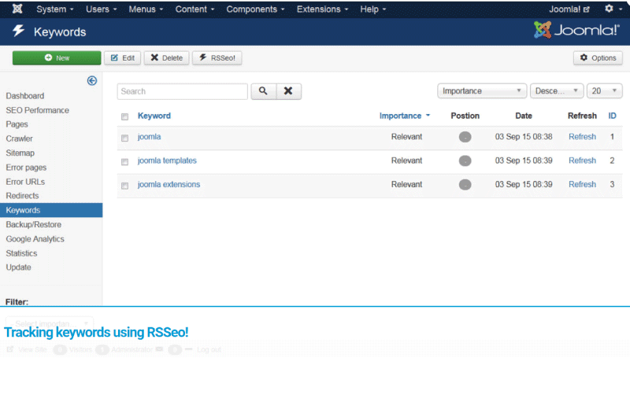Go to Dashboard in the sidebar
The image size is (630, 417).
pyautogui.click(x=25, y=96)
